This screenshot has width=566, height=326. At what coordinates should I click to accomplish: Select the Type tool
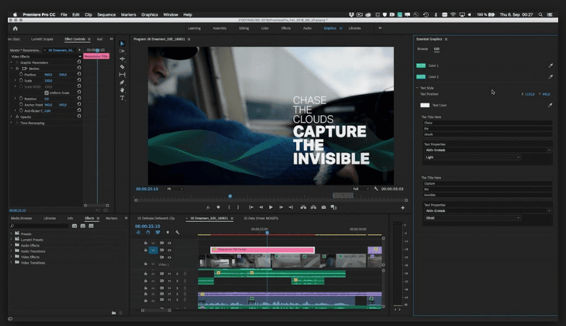coord(122,98)
